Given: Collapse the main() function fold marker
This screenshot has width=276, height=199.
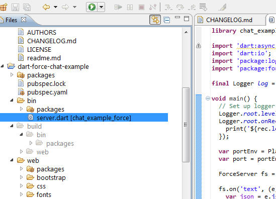Looking at the screenshot, I should [208, 98].
